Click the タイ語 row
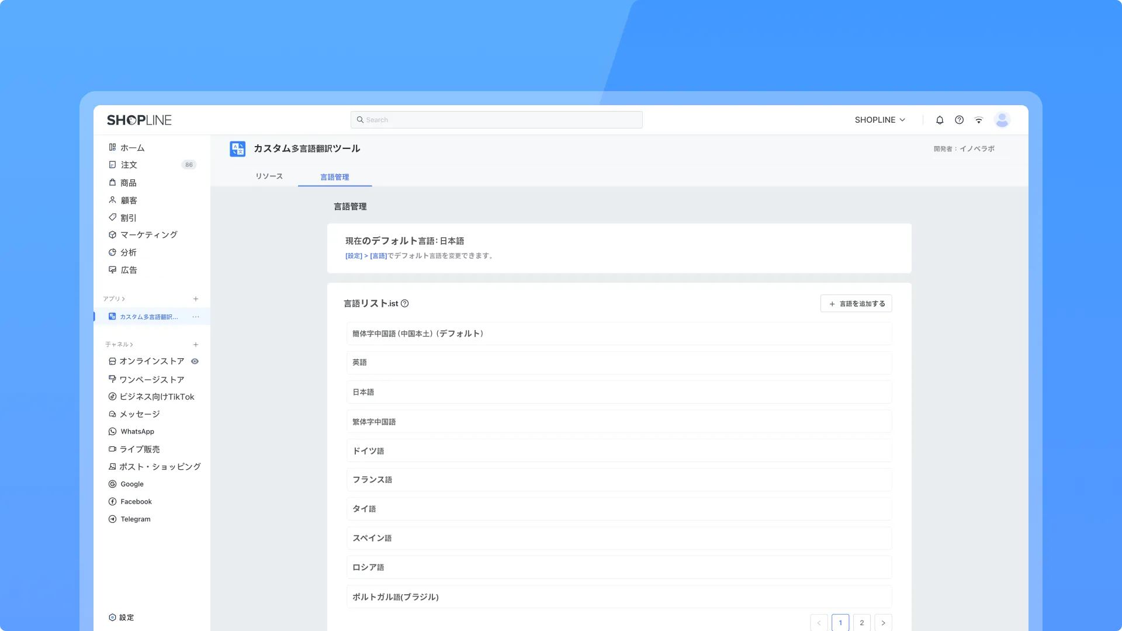This screenshot has height=631, width=1122. pyautogui.click(x=619, y=509)
